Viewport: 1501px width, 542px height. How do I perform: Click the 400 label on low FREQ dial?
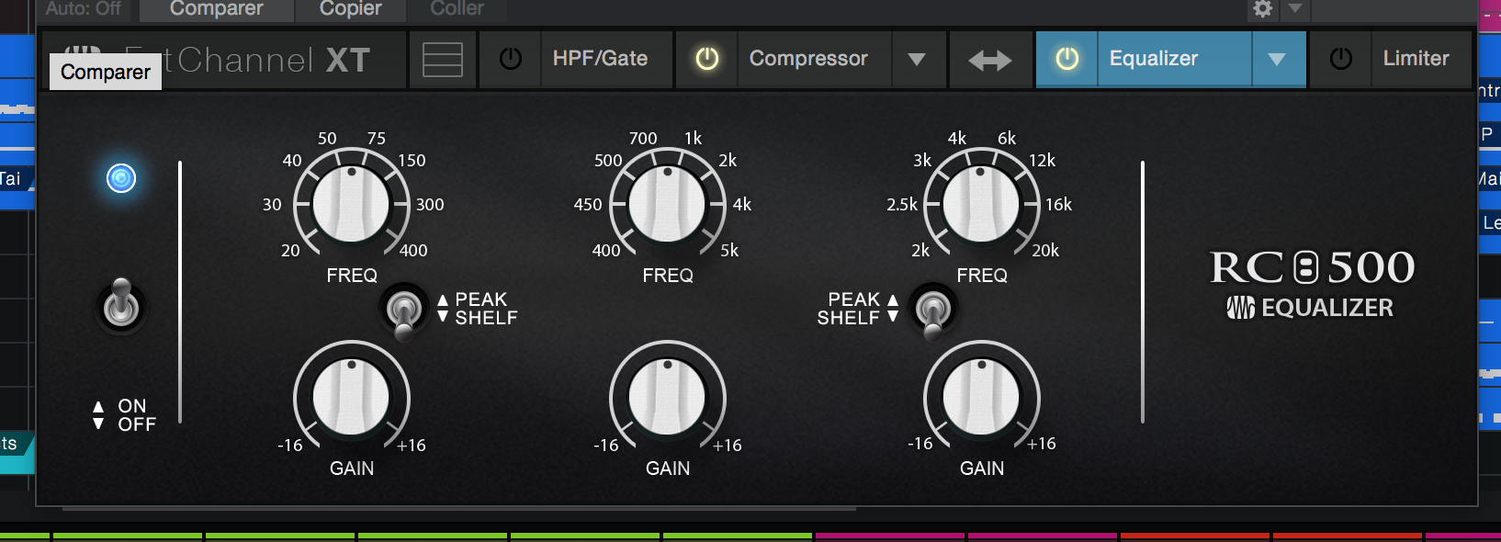pyautogui.click(x=413, y=250)
